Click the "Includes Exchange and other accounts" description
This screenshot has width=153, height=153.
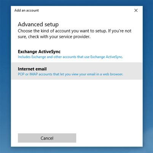pos(70,57)
